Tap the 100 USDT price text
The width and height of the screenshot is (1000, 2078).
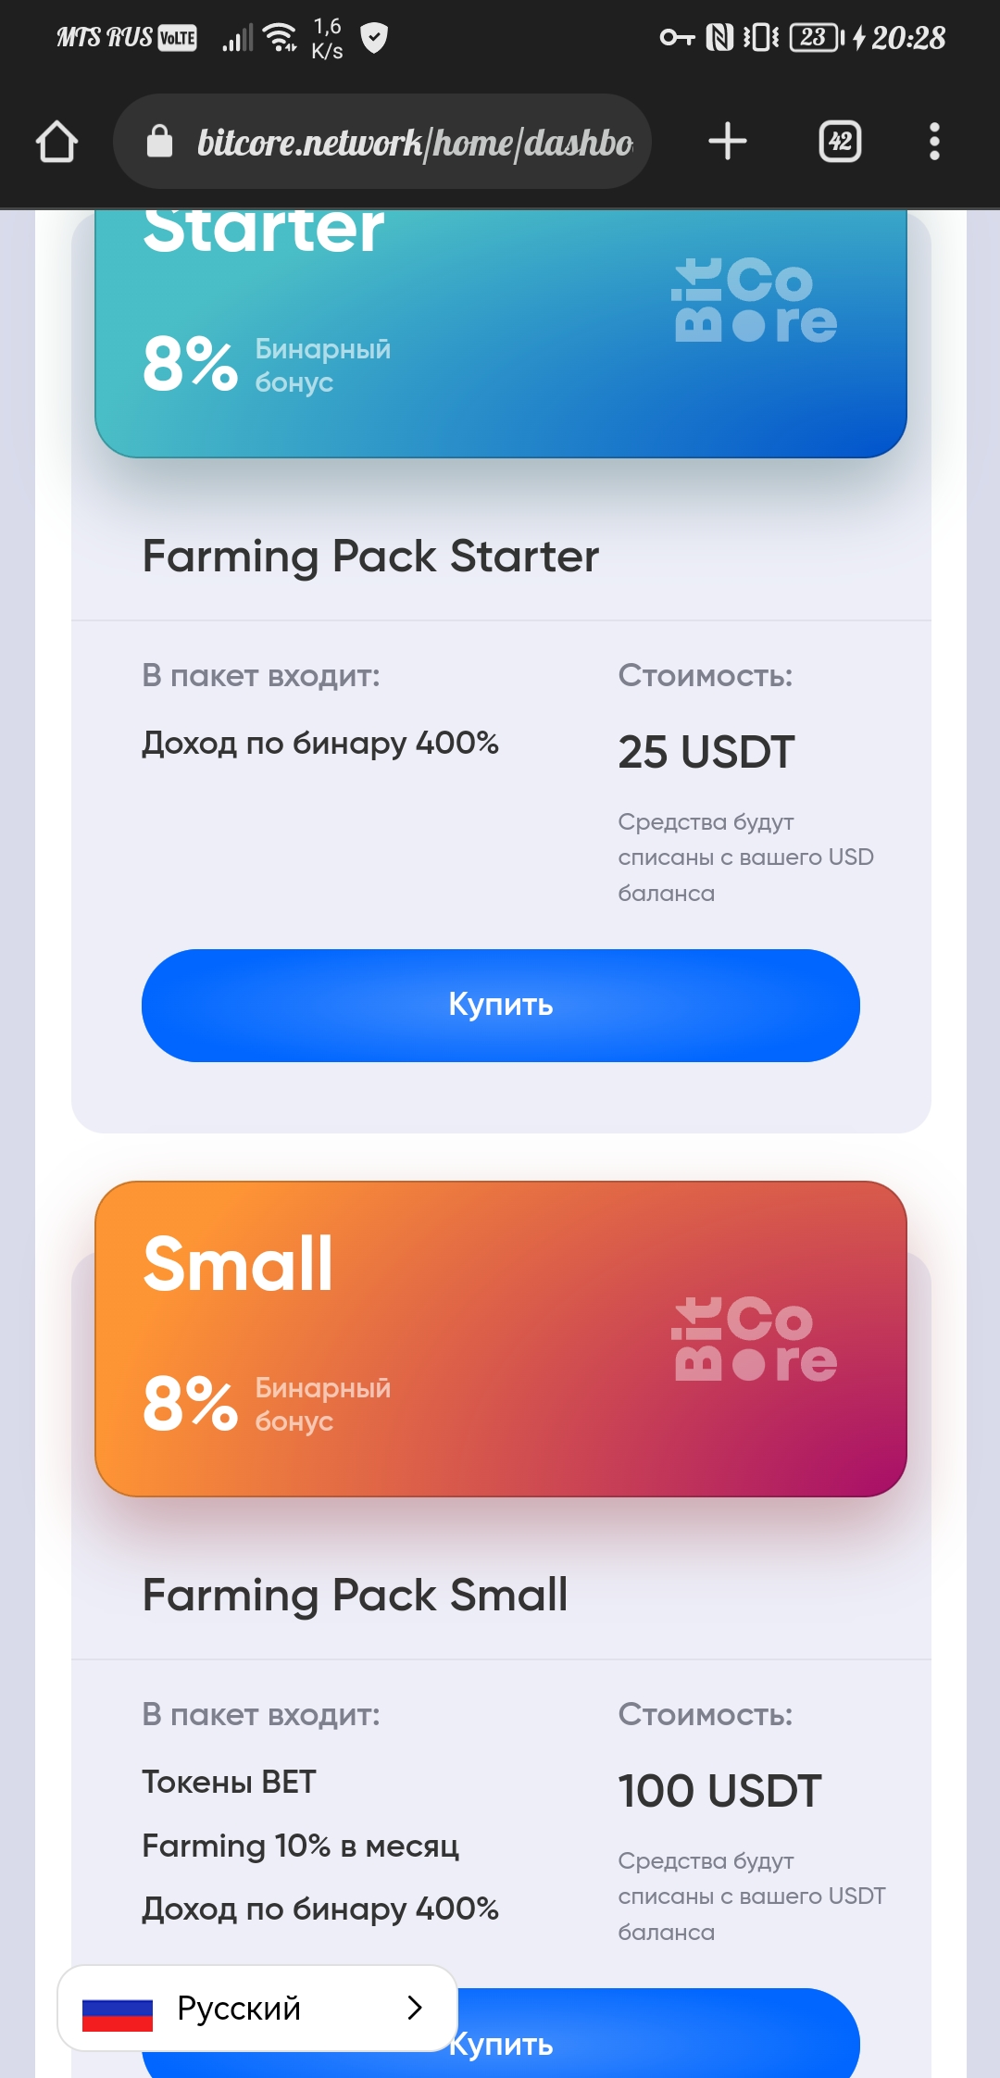(719, 1791)
